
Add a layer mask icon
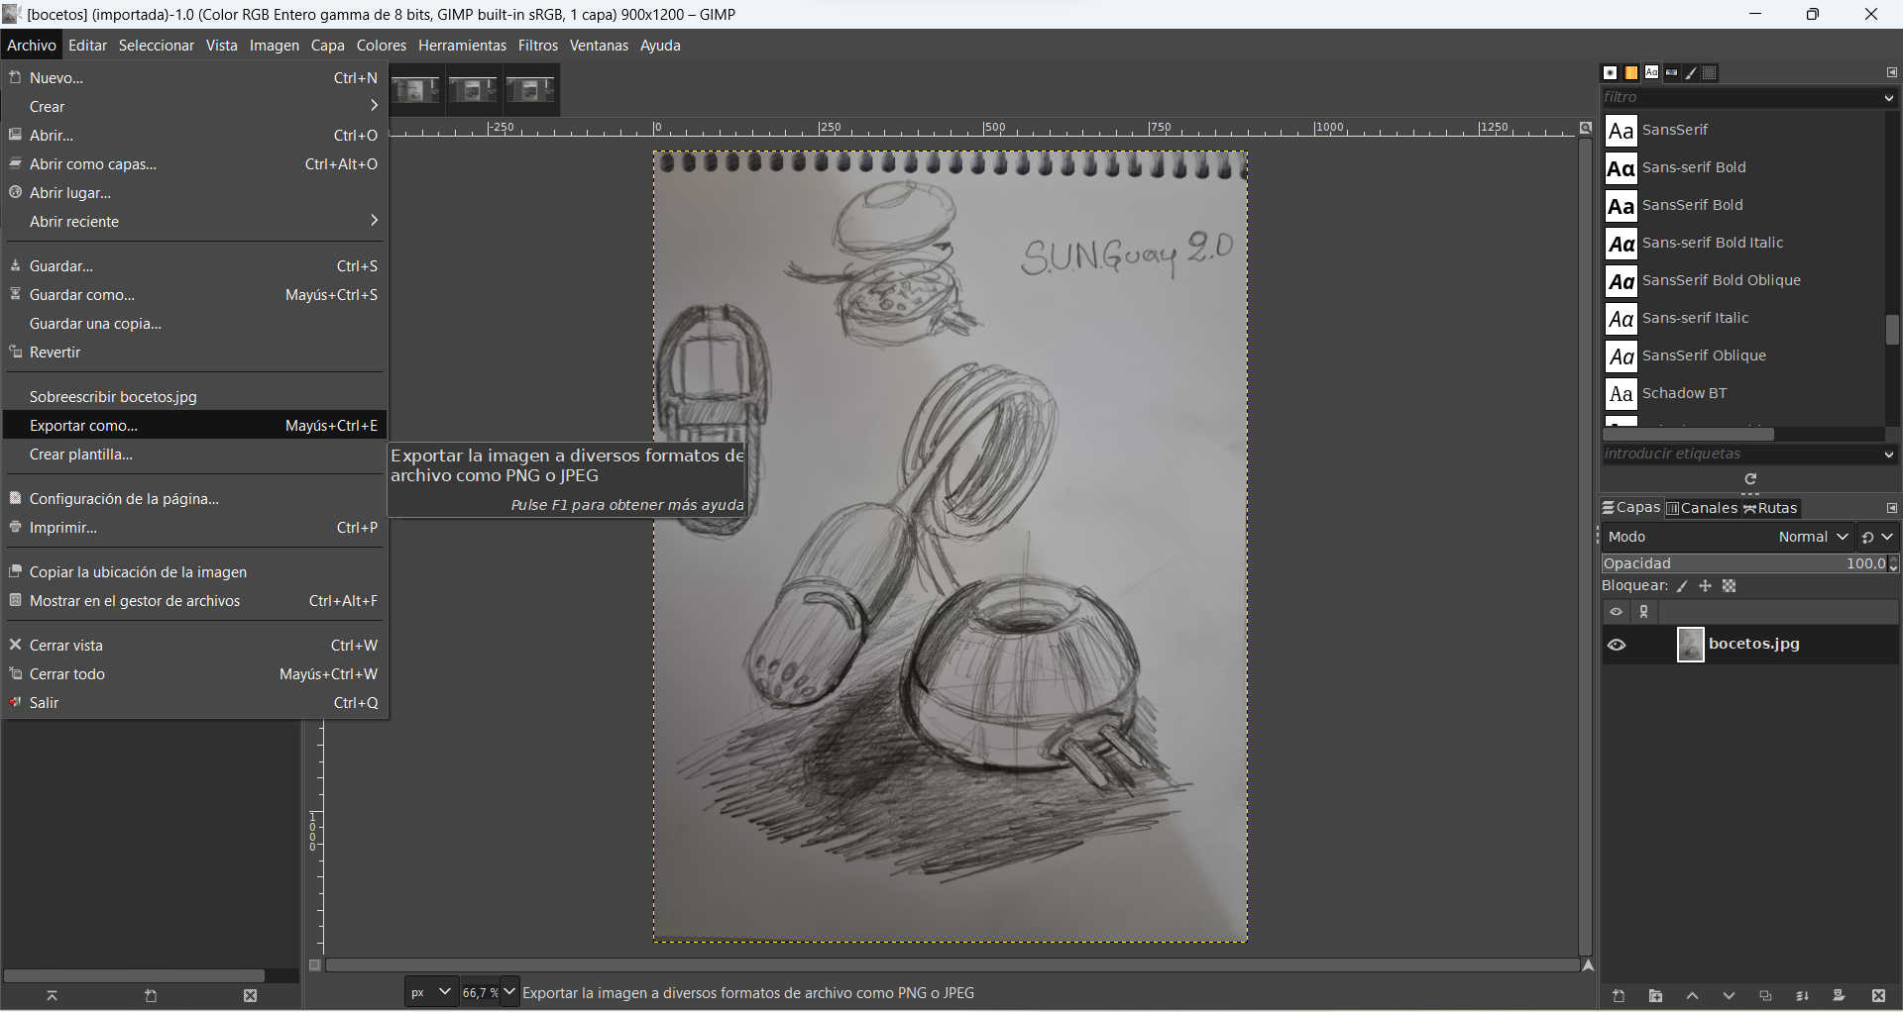(1839, 996)
